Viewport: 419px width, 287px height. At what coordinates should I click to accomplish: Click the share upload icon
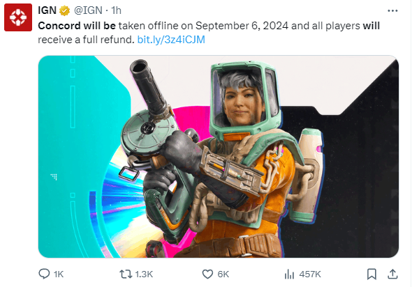392,274
